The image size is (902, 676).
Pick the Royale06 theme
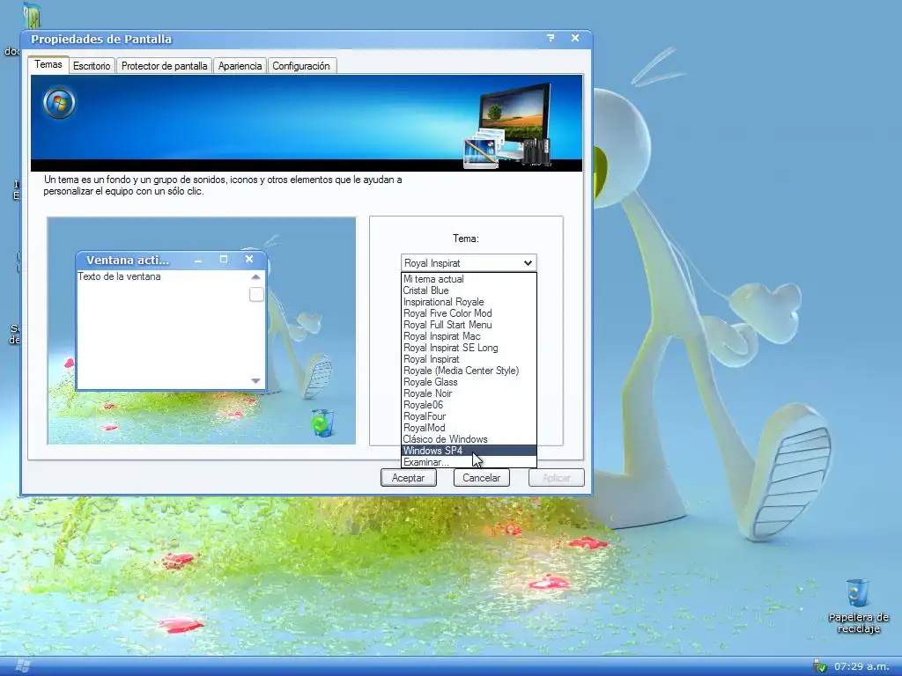[x=469, y=405]
